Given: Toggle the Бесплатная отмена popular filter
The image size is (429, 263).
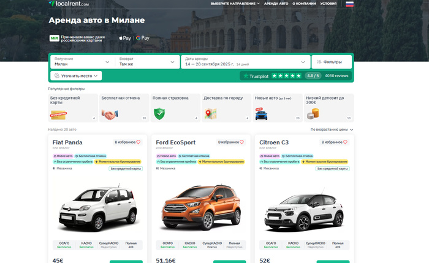Looking at the screenshot, I should (x=124, y=108).
